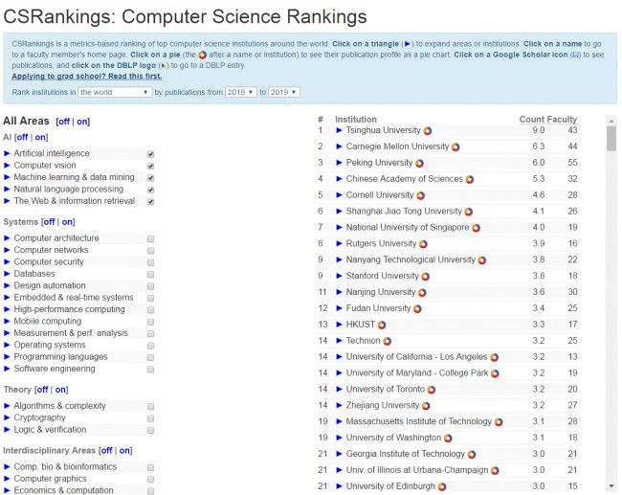Open MIT pie chart icon
The height and width of the screenshot is (495, 622).
pos(499,422)
